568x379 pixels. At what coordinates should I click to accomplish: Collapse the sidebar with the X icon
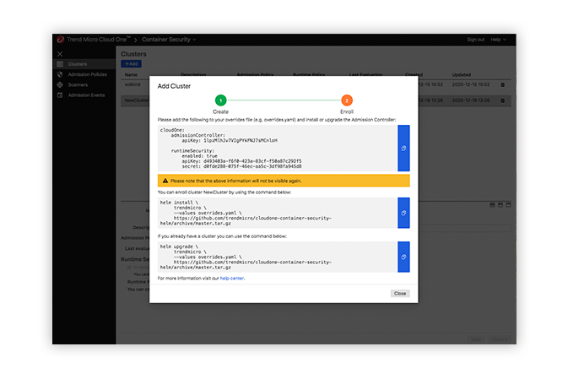pyautogui.click(x=60, y=54)
